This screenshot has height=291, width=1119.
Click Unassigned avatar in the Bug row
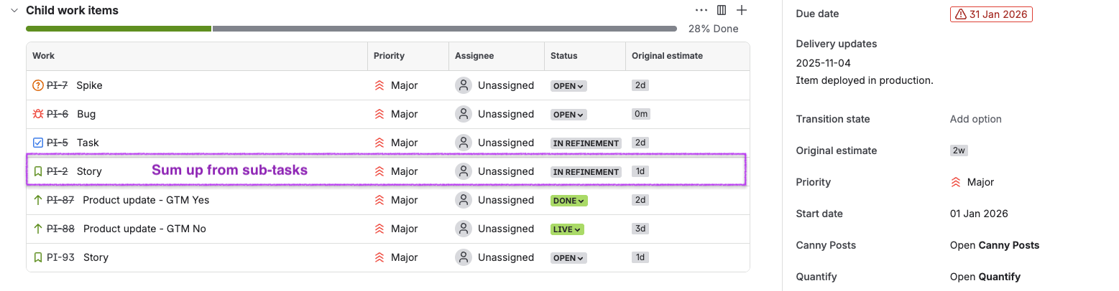[x=464, y=114]
